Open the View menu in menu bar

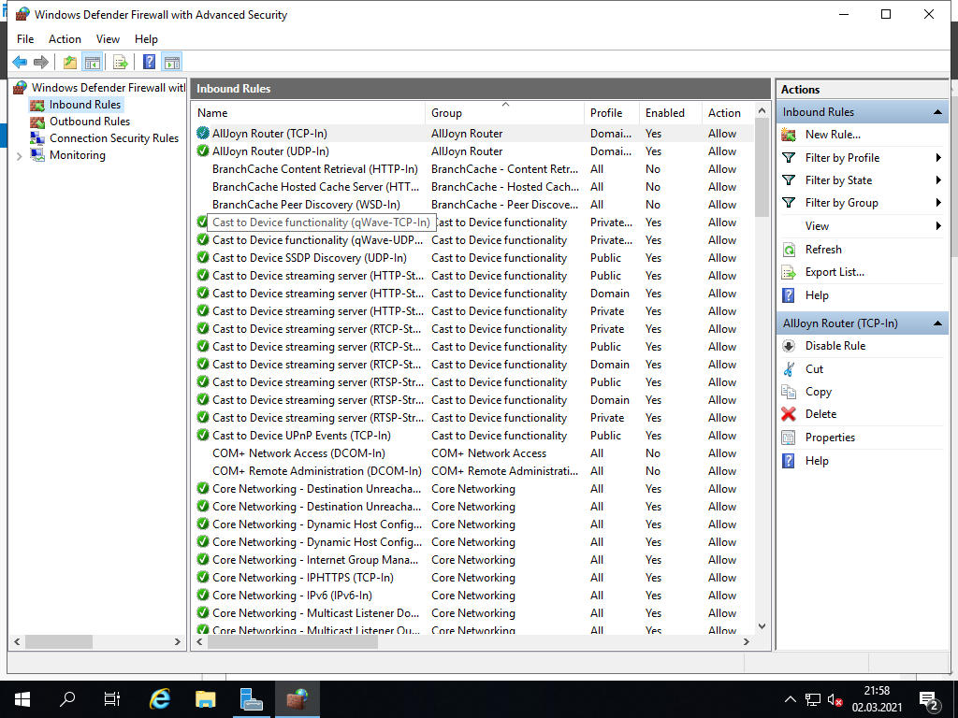pos(108,39)
